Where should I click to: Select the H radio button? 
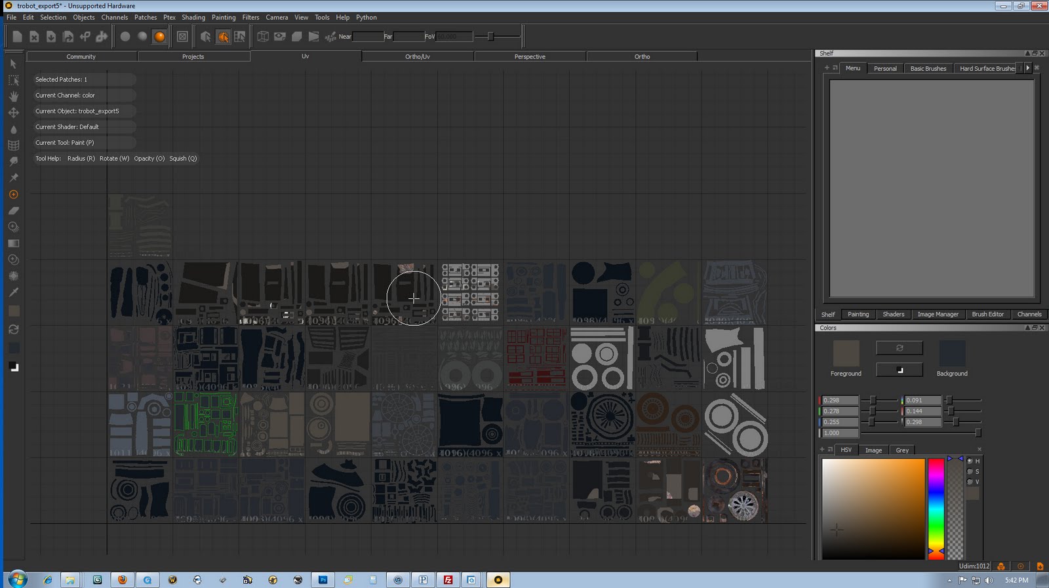970,461
